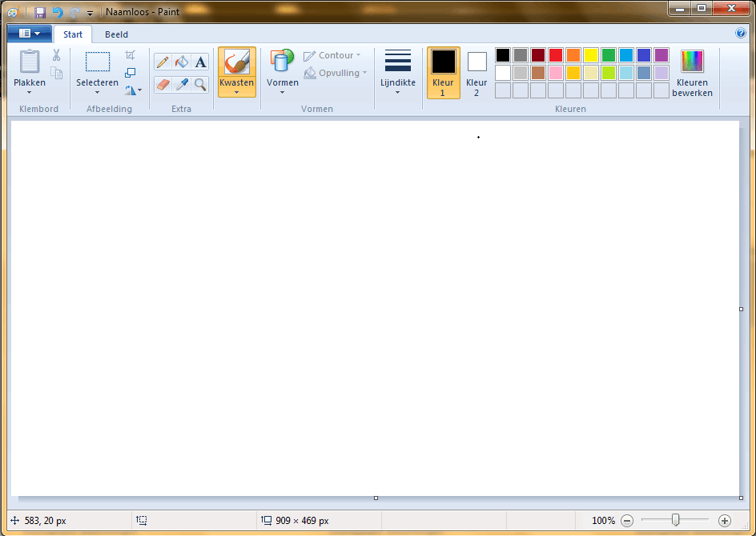Click the Redo arrow in title bar
This screenshot has width=756, height=536.
[x=74, y=12]
